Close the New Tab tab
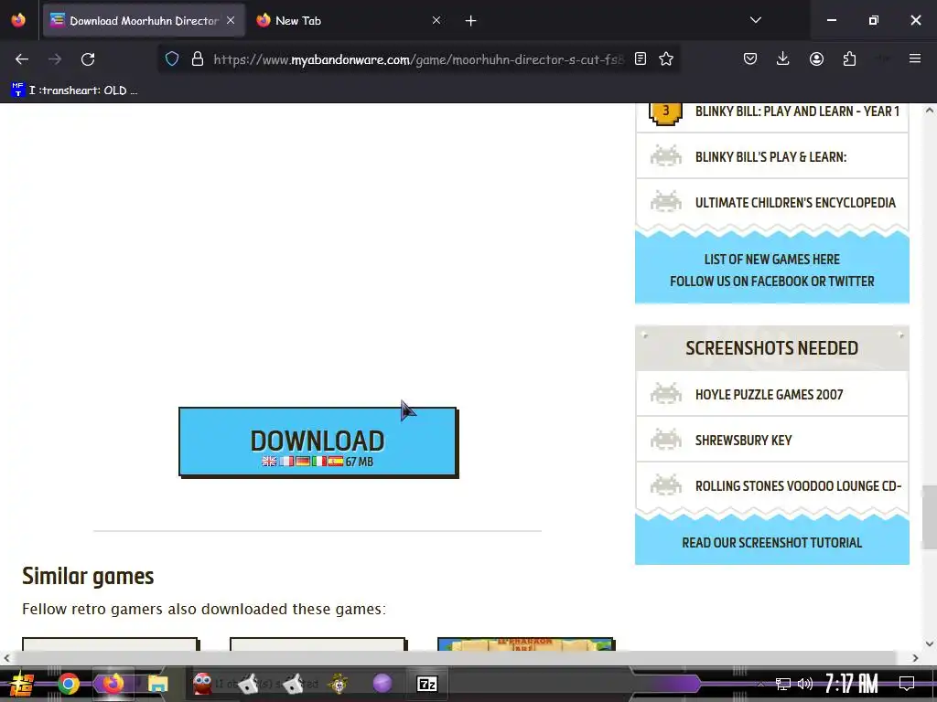The image size is (937, 702). [x=436, y=20]
